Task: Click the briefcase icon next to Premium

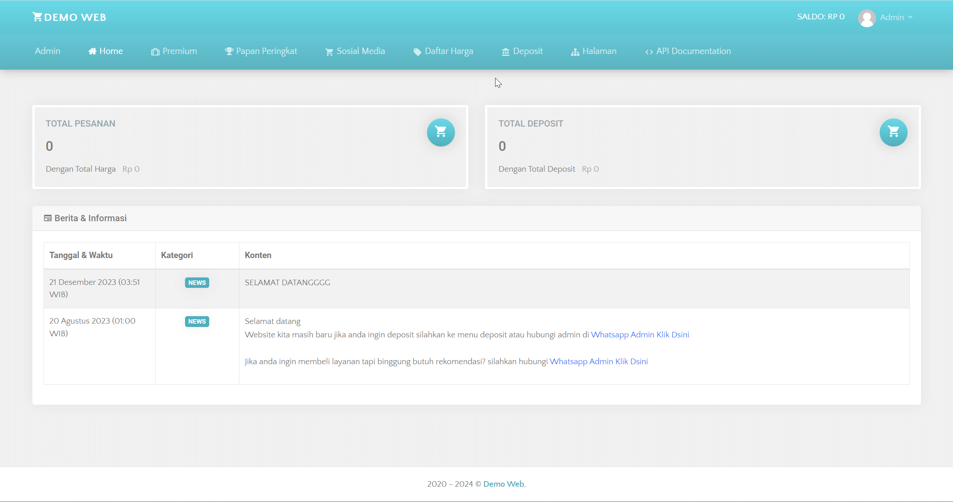Action: (155, 51)
